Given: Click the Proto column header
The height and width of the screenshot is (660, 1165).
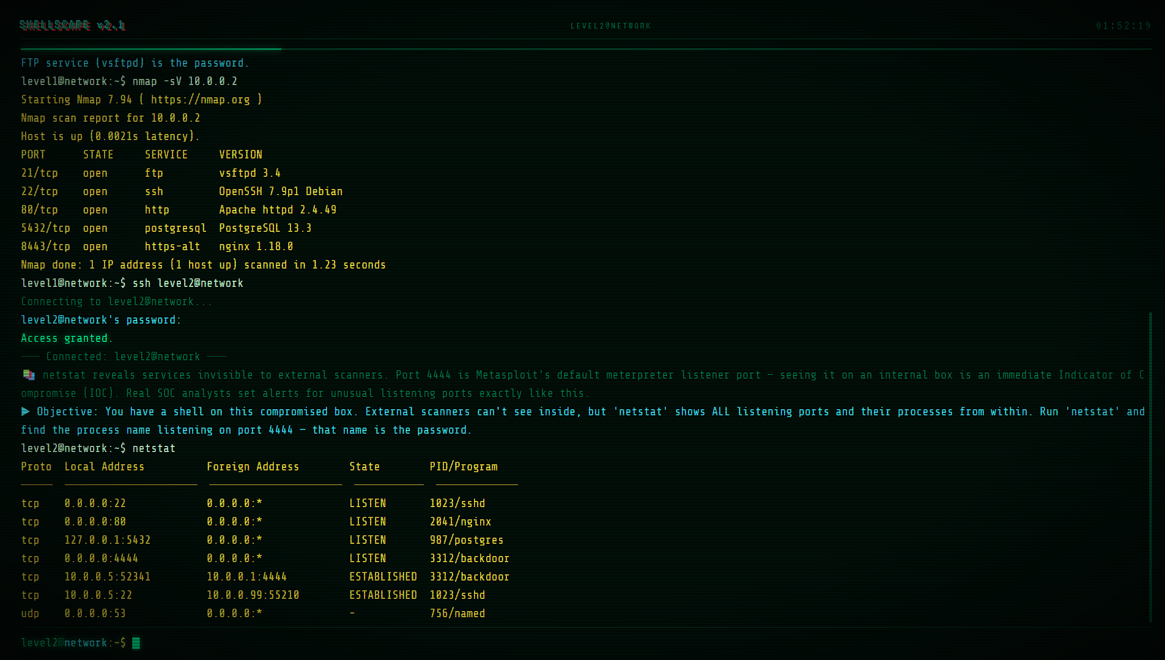Looking at the screenshot, I should (x=36, y=466).
